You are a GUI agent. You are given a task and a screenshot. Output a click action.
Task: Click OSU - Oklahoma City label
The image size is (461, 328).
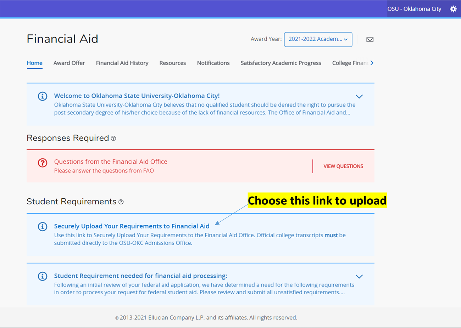[x=414, y=9]
